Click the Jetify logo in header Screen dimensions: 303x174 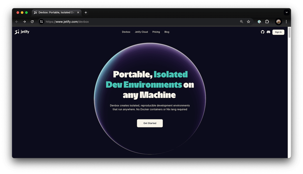22,32
